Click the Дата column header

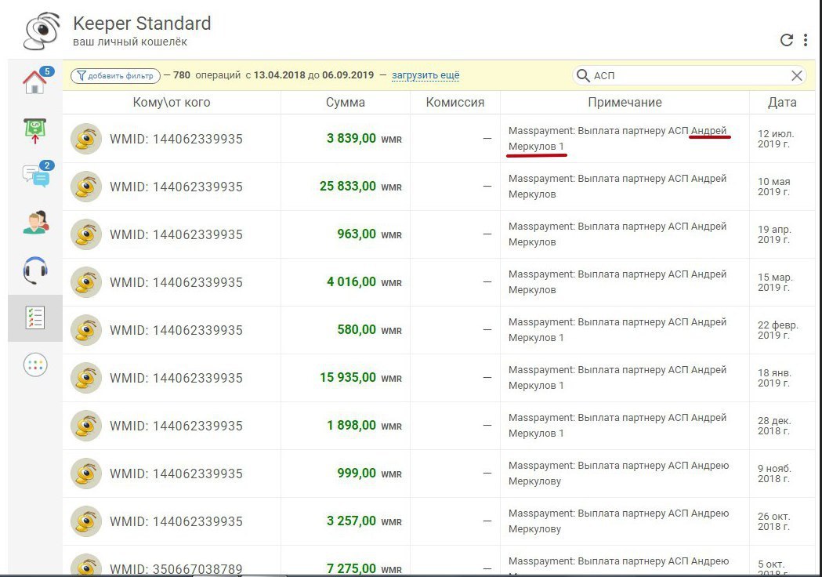click(x=782, y=102)
